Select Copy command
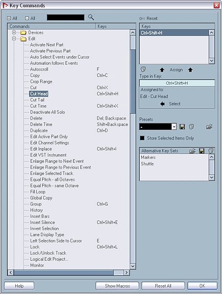The width and height of the screenshot is (222, 294). point(35,75)
